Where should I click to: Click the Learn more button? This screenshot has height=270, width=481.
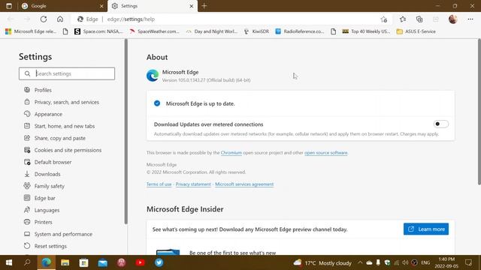pos(426,229)
